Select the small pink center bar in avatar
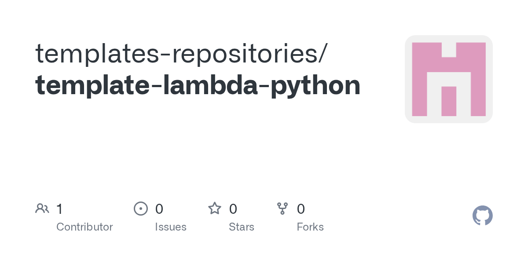 click(448, 101)
